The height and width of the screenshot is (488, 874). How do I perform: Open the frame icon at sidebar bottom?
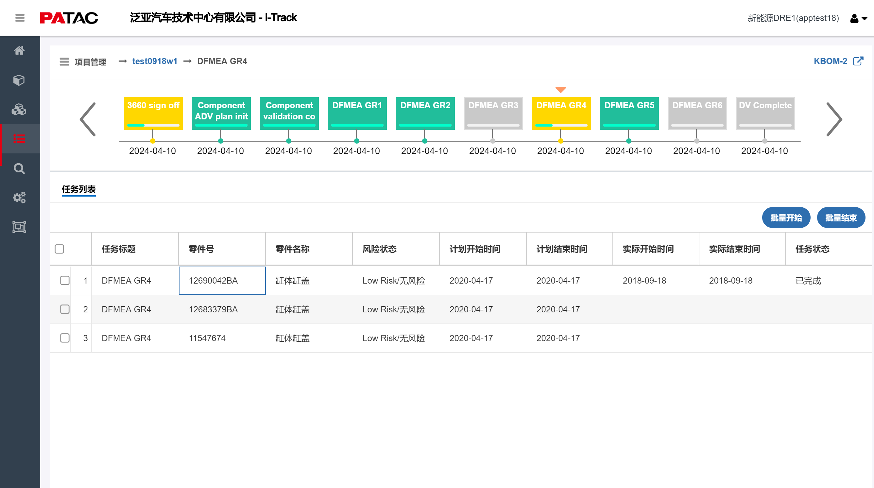(x=19, y=227)
